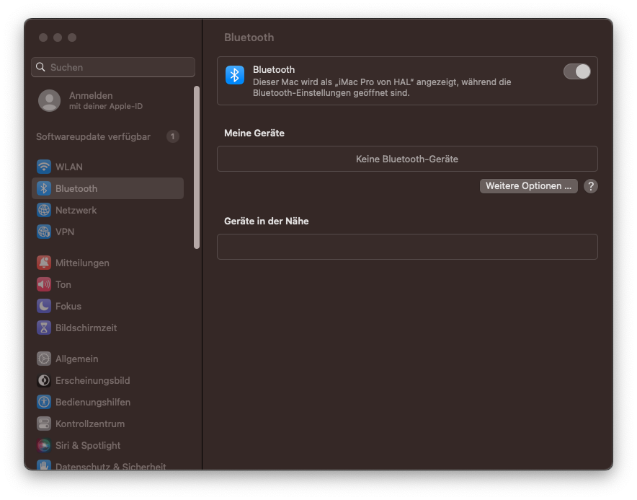
Task: Open Bedienungshilfen settings
Action: point(107,402)
